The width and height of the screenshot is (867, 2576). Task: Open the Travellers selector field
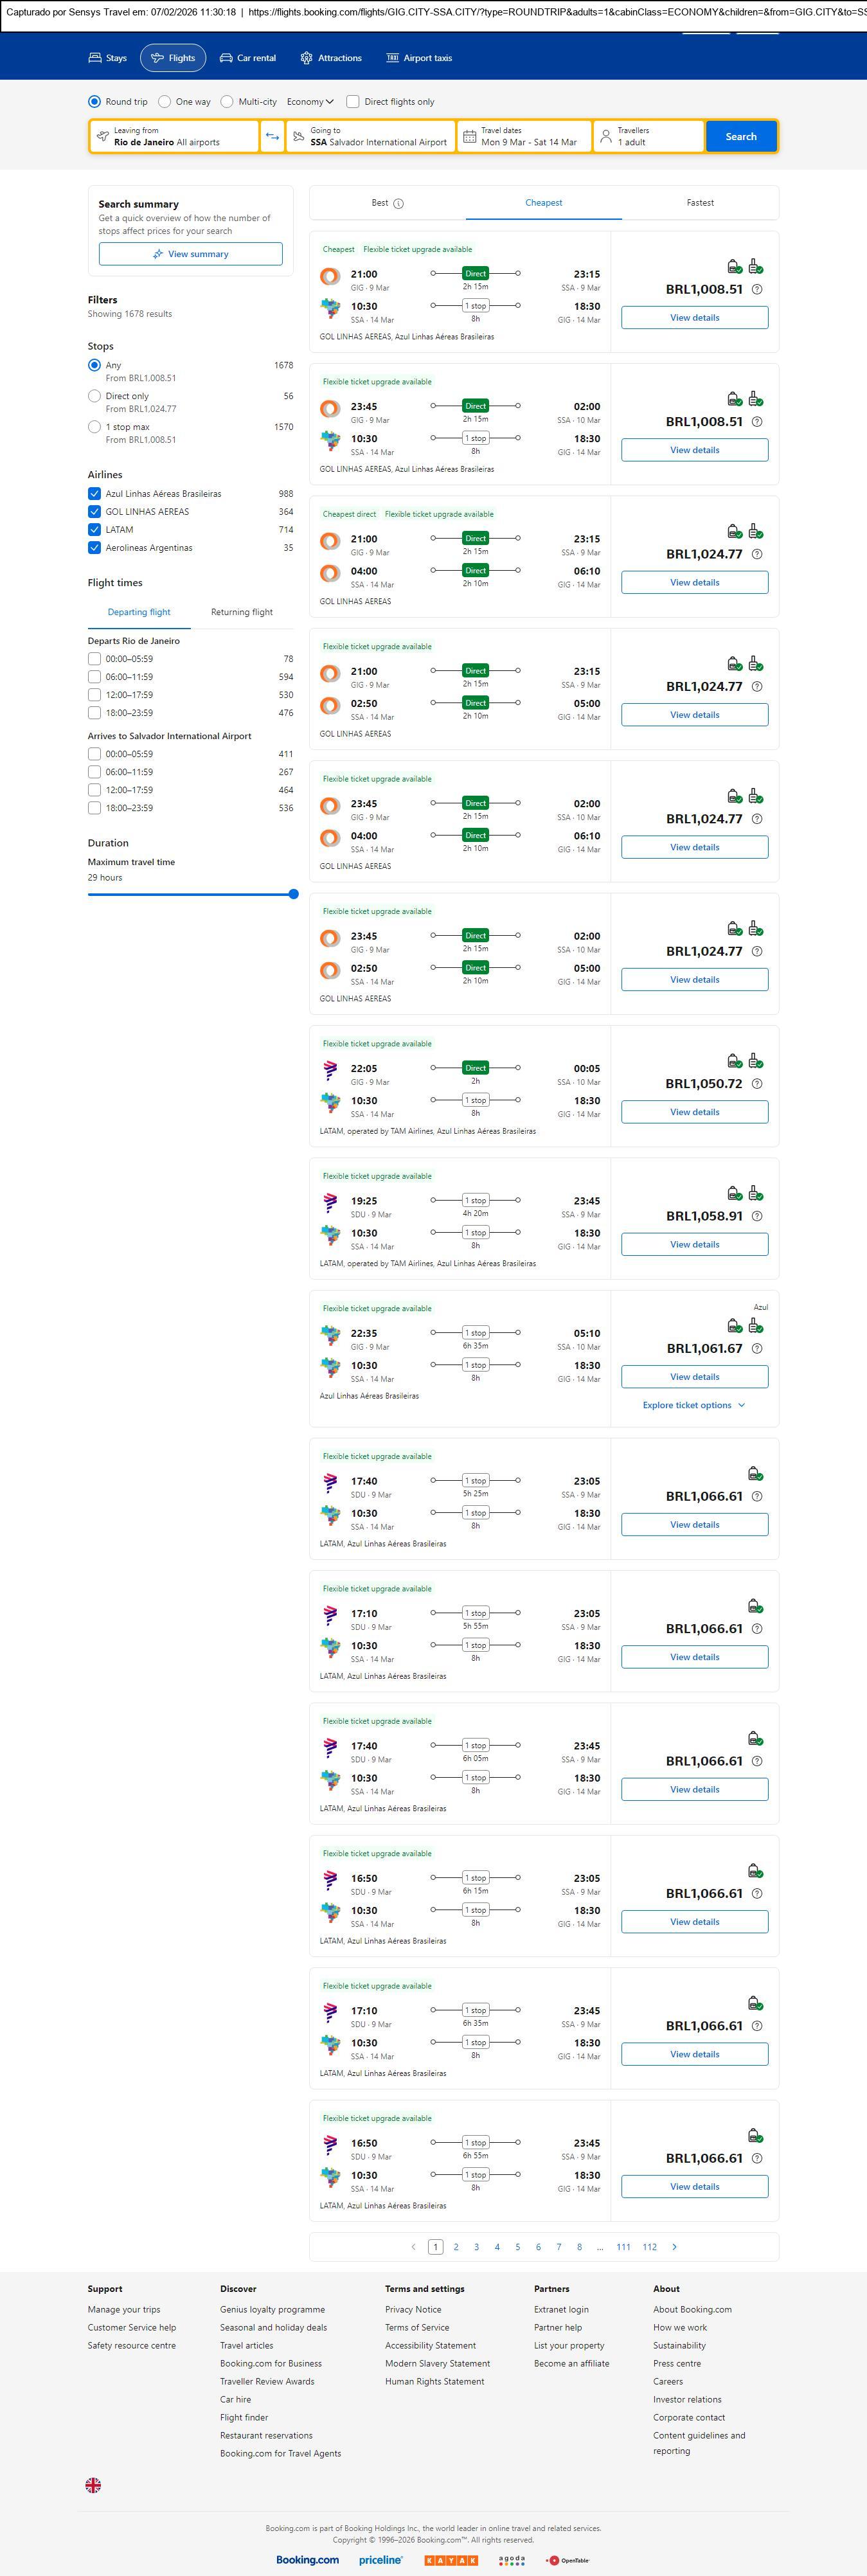click(646, 137)
